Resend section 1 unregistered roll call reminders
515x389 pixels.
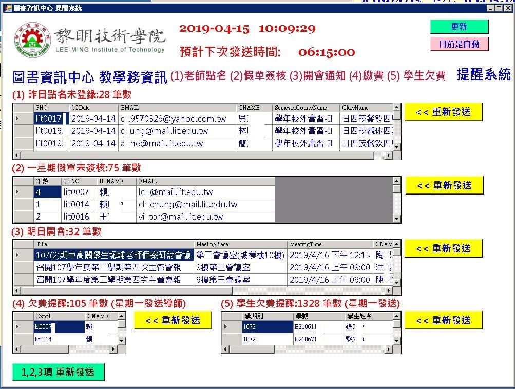click(443, 112)
